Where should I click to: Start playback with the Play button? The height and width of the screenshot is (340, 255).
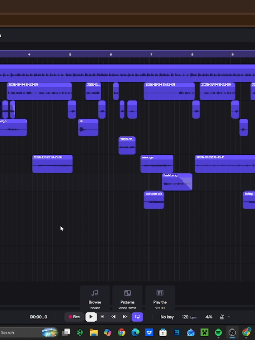[91, 317]
